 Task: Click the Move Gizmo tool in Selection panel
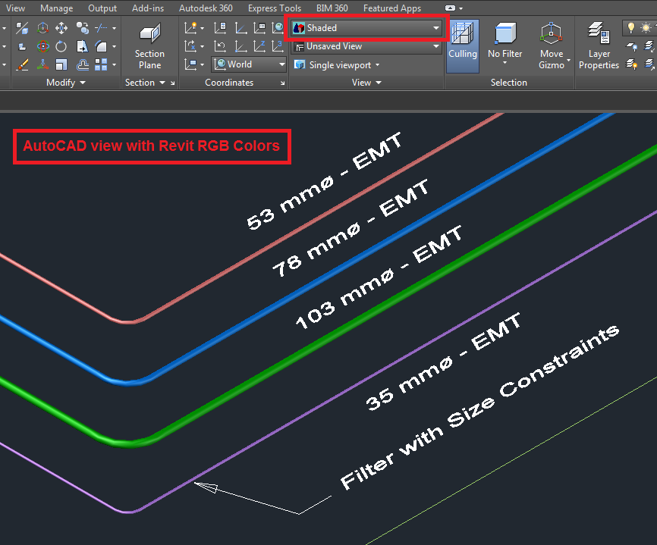point(552,43)
